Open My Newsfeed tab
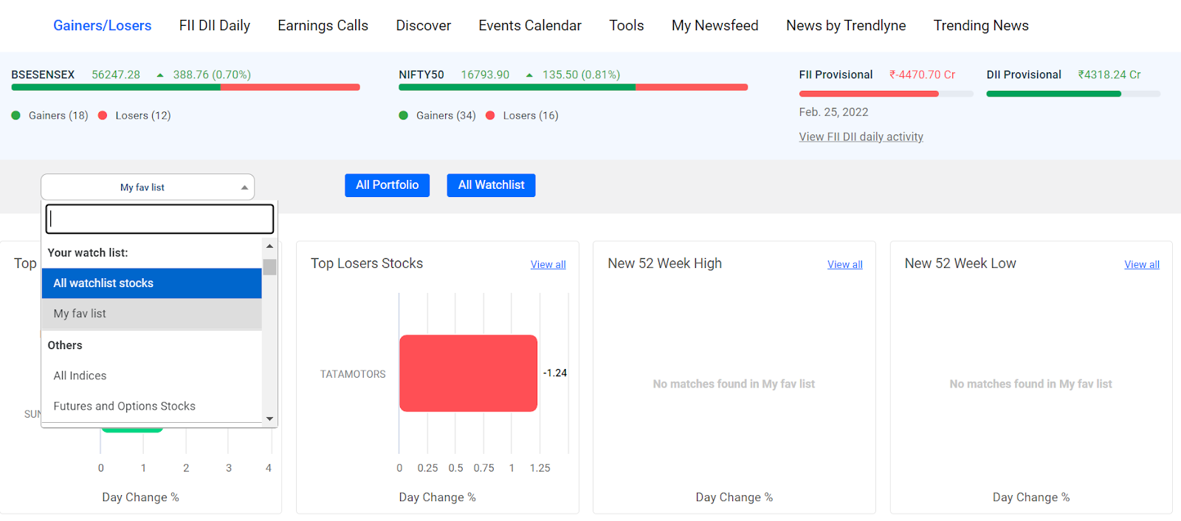The height and width of the screenshot is (521, 1181). [x=715, y=26]
